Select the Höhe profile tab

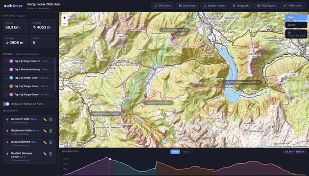click(175, 152)
